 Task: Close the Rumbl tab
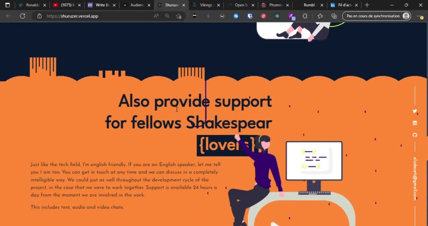322,5
